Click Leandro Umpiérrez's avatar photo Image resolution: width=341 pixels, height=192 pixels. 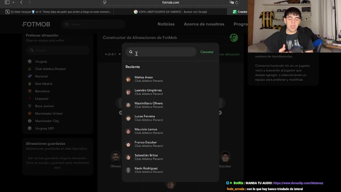(128, 92)
